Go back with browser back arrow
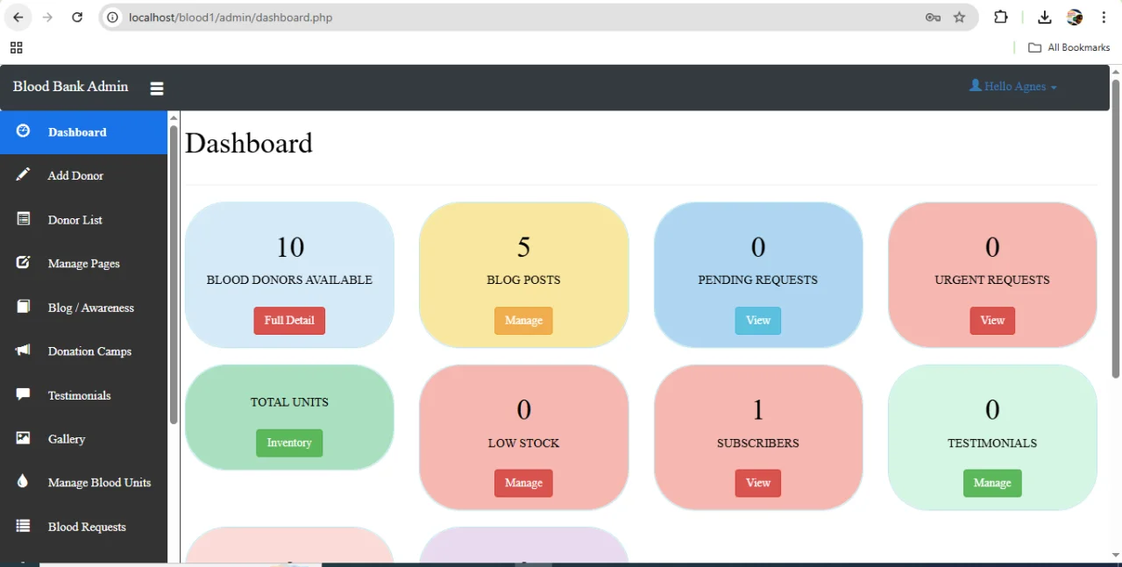Image resolution: width=1122 pixels, height=567 pixels. (x=18, y=18)
